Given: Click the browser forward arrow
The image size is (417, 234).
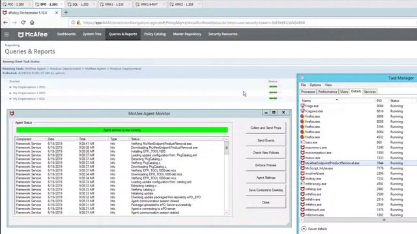Looking at the screenshot, I should click(x=14, y=23).
